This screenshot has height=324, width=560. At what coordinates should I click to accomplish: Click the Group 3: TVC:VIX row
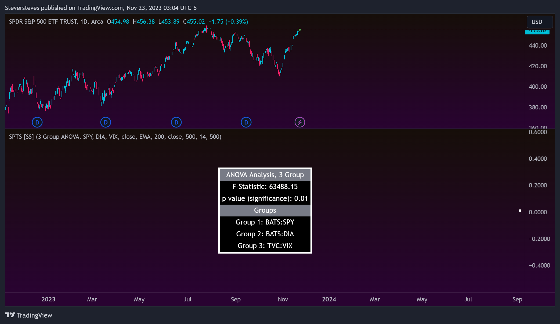265,246
